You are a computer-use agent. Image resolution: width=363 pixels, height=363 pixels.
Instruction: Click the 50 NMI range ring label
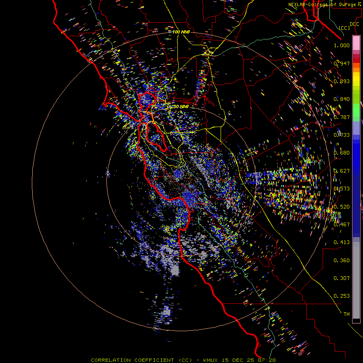click(x=181, y=107)
